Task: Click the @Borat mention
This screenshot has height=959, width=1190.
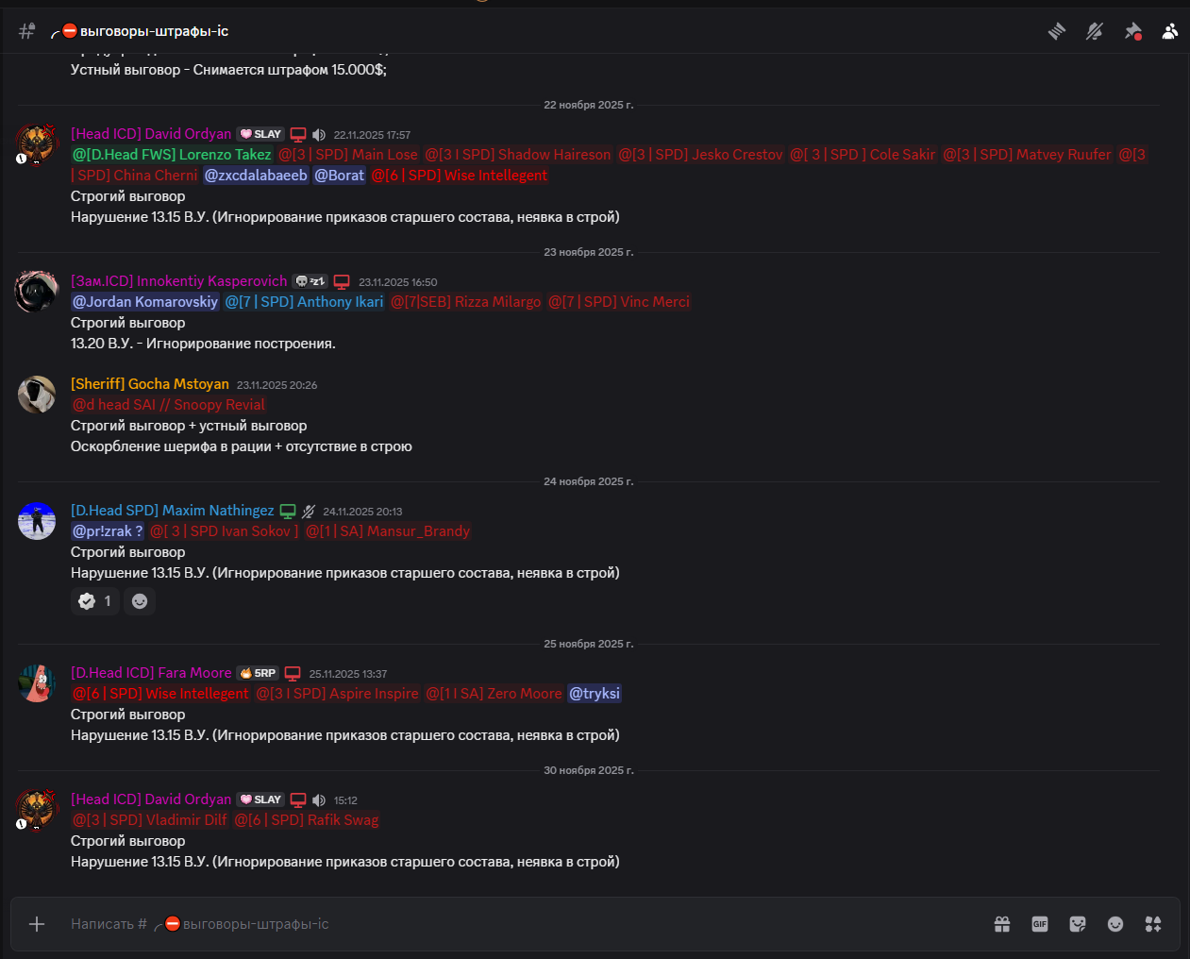Action: pos(339,175)
